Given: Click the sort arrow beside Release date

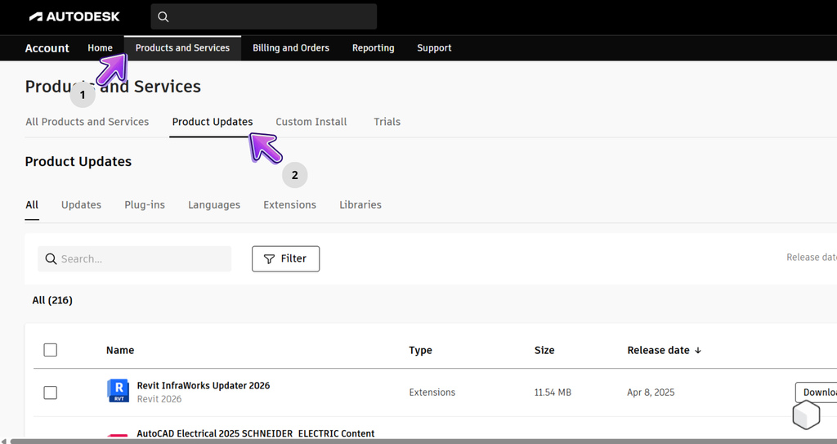Looking at the screenshot, I should tap(698, 351).
